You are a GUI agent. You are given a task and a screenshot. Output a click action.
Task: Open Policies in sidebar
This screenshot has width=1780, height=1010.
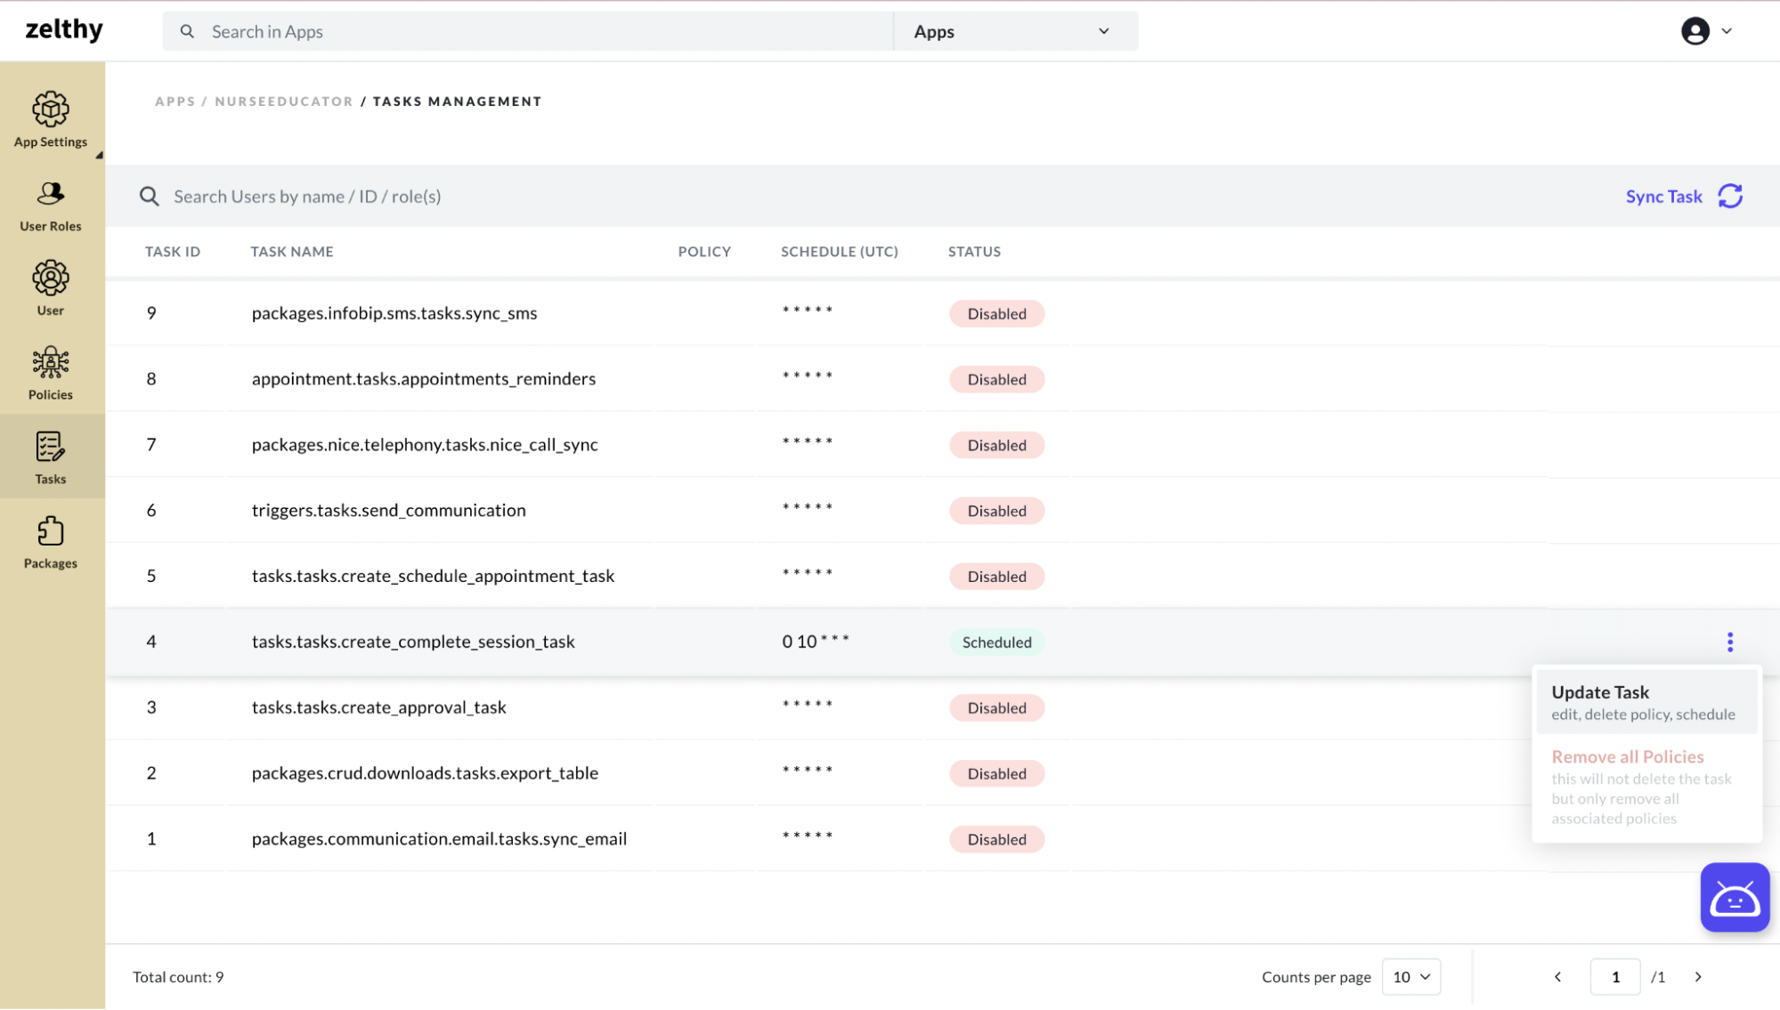[51, 374]
